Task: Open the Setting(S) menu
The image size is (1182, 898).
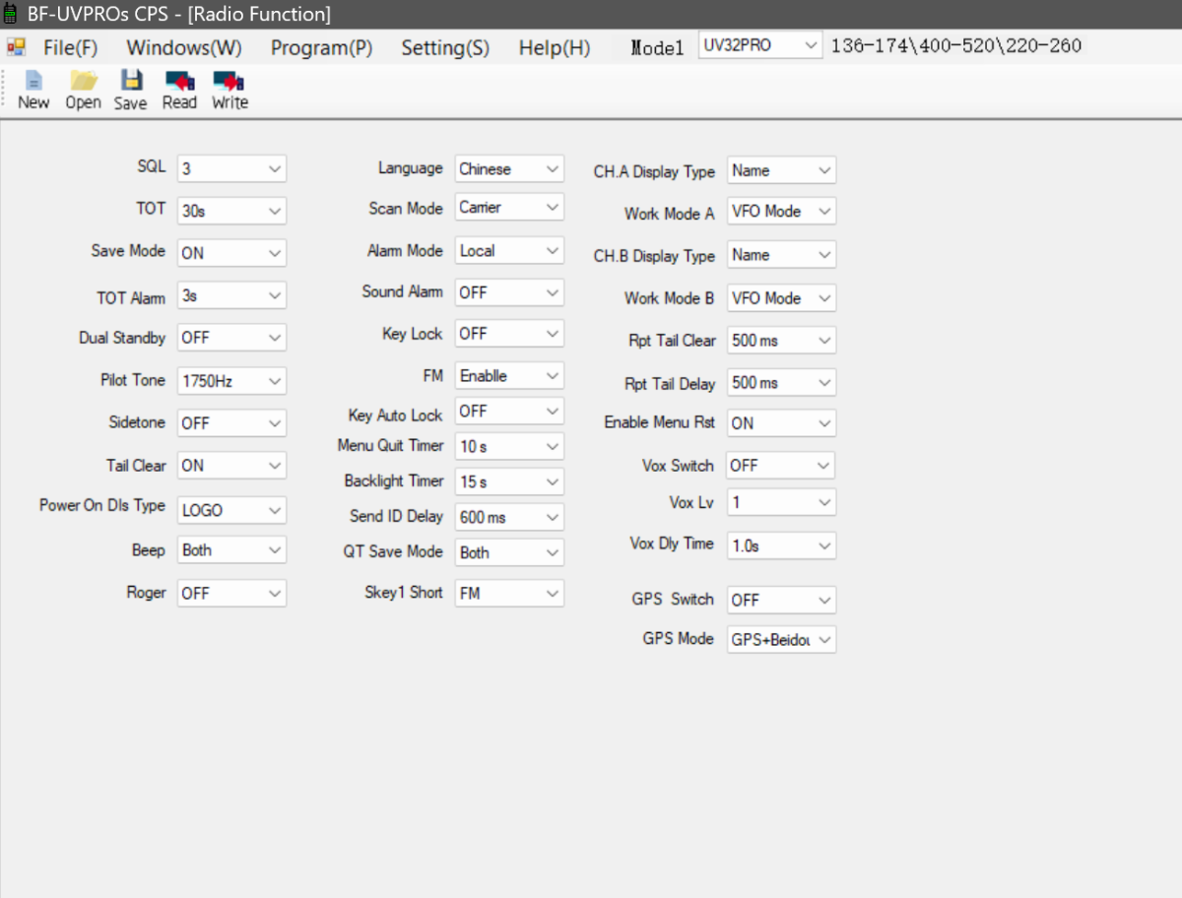Action: coord(444,47)
